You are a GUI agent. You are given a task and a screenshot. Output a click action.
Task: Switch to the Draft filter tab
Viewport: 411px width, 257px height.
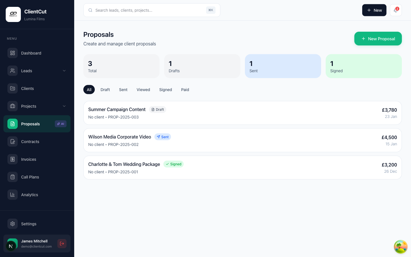coord(105,90)
